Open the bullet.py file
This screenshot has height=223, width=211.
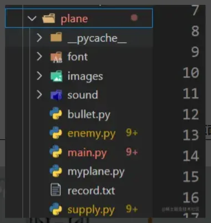tap(89, 115)
